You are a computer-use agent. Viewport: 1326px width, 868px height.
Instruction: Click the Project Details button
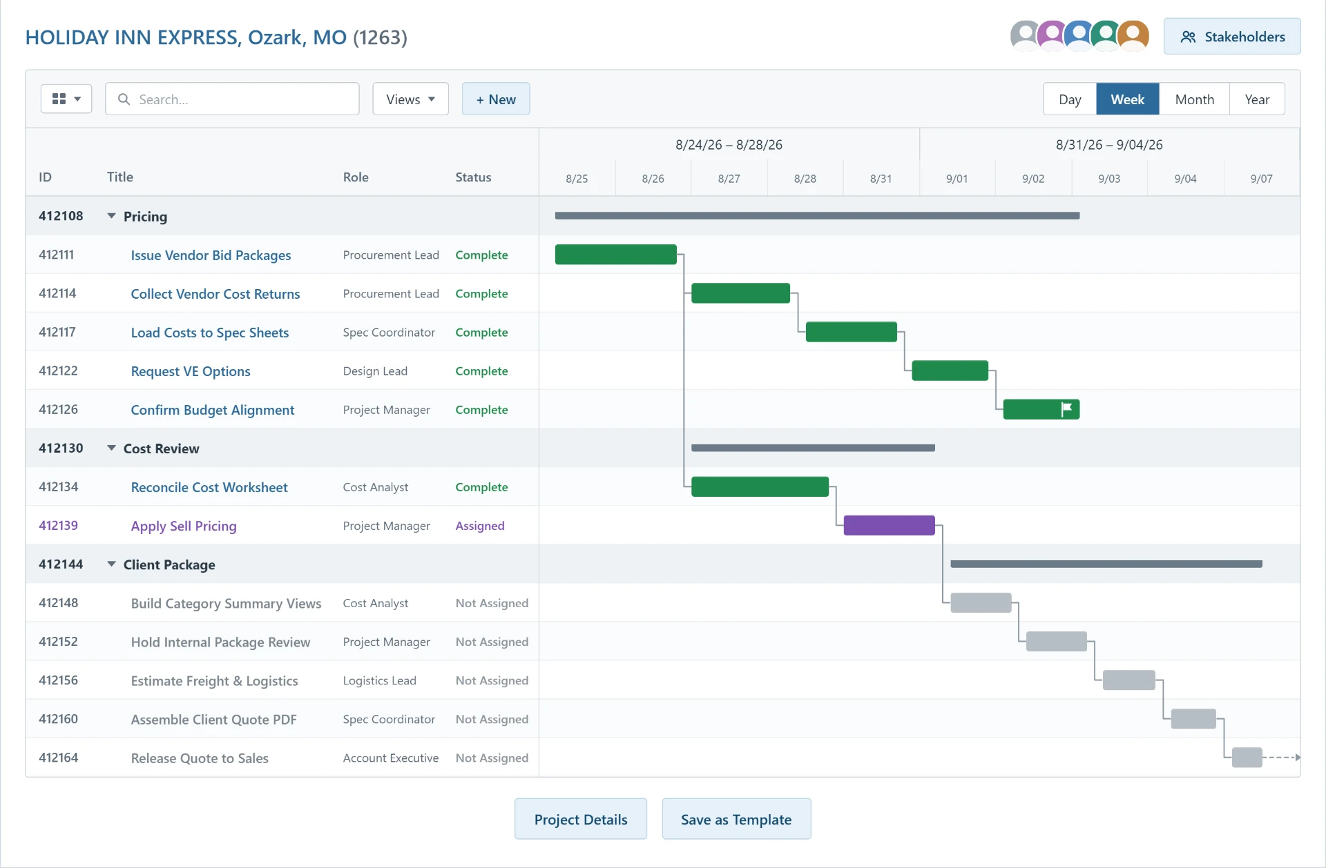[x=581, y=819]
